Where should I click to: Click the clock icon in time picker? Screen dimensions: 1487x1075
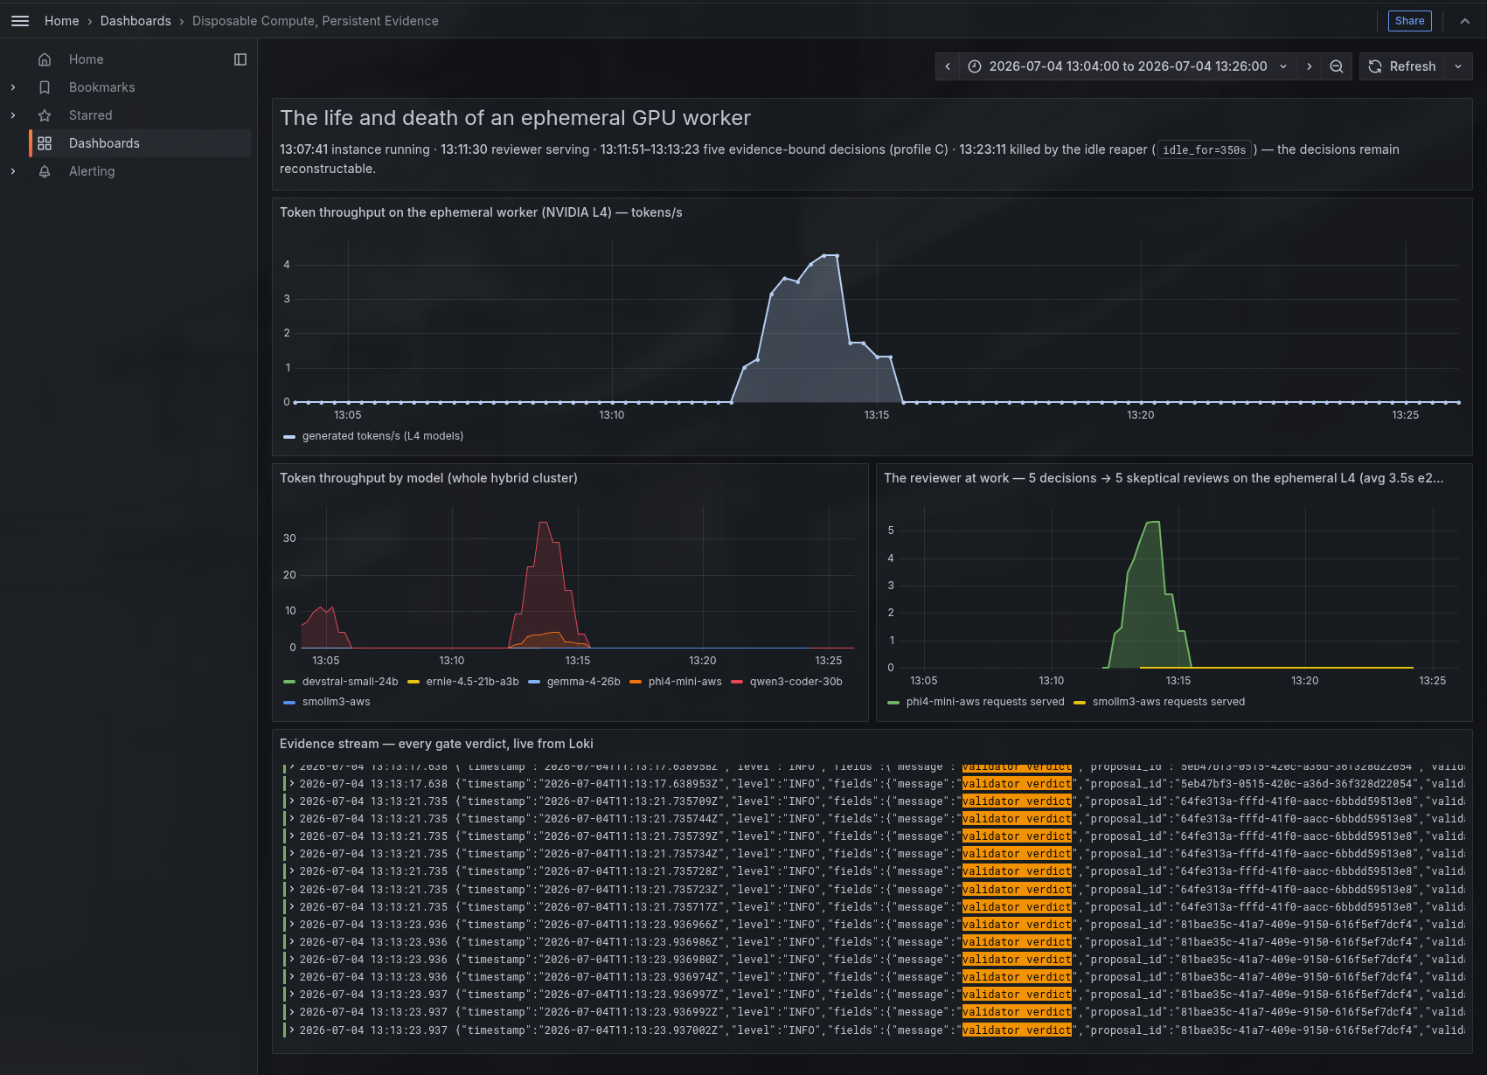coord(975,66)
